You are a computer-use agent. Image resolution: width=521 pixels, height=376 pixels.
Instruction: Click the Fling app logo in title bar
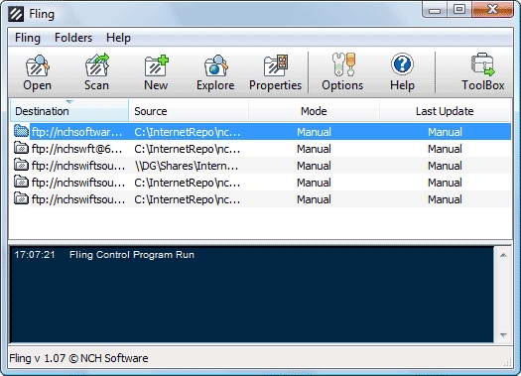(x=16, y=14)
